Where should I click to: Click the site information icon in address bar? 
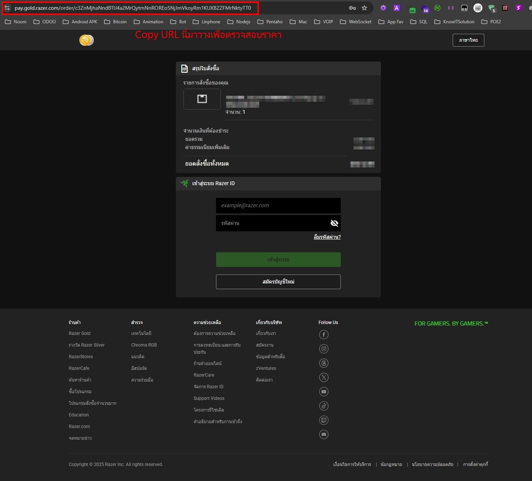7,8
